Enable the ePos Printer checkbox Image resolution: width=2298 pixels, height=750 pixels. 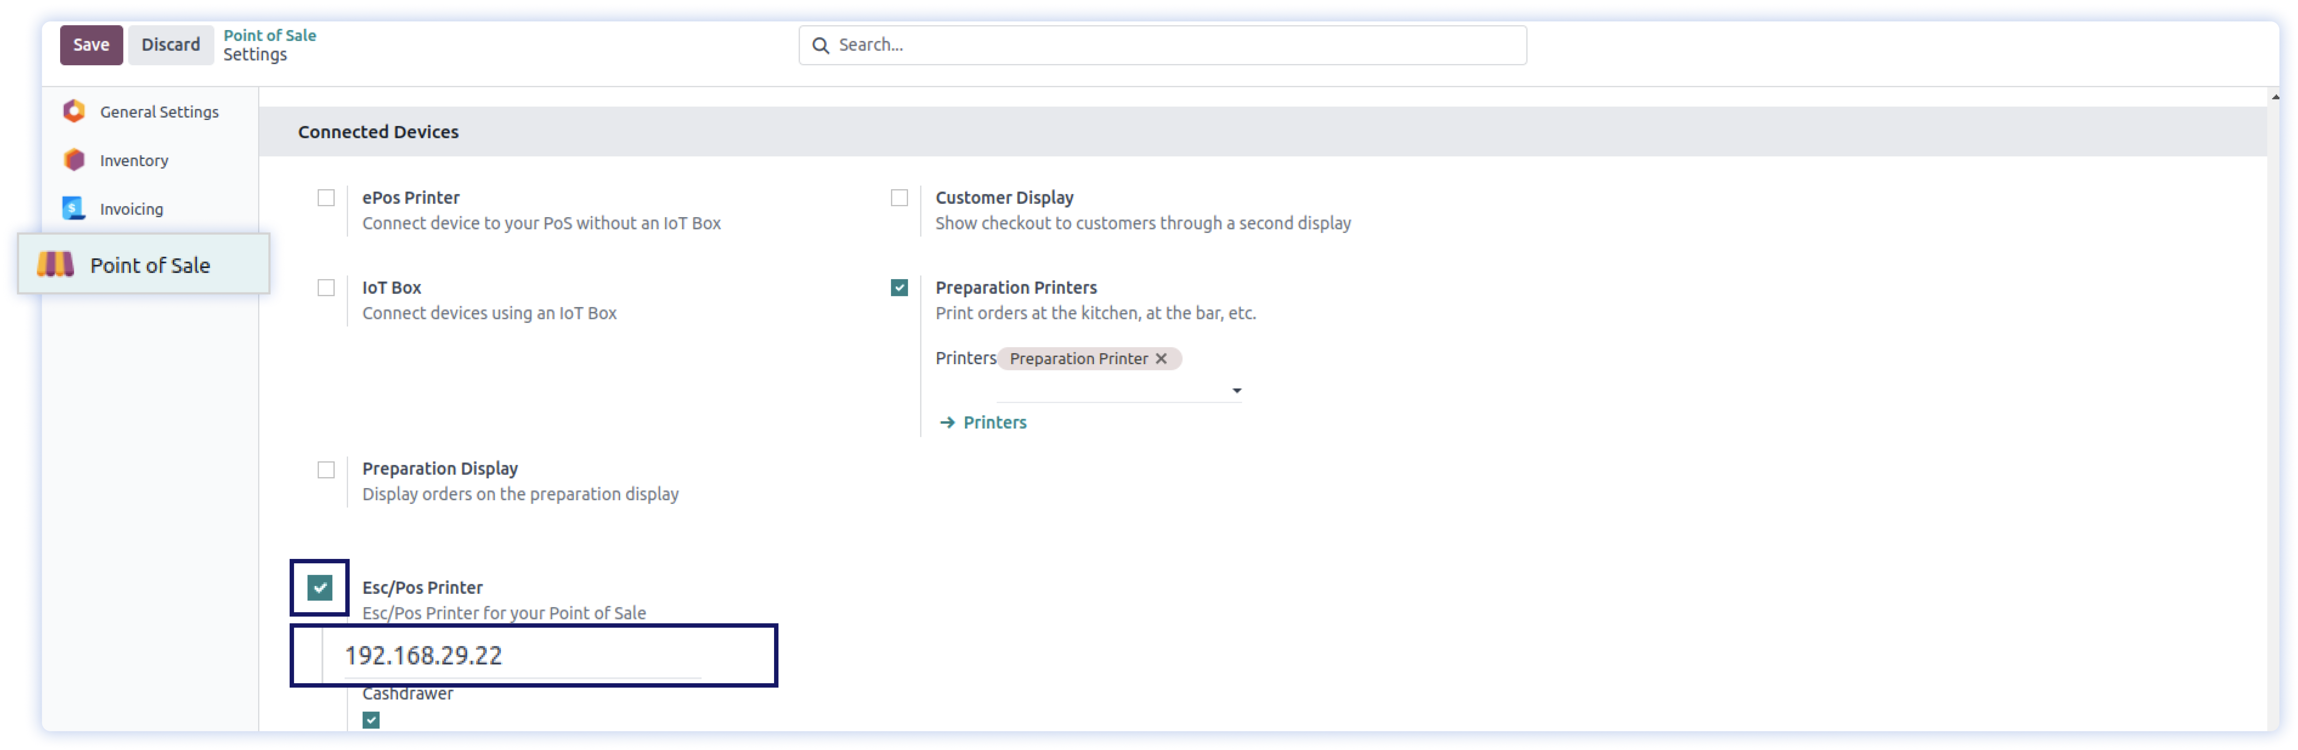pyautogui.click(x=326, y=198)
